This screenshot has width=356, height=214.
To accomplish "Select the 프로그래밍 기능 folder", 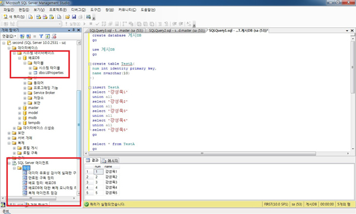I will tap(46, 88).
